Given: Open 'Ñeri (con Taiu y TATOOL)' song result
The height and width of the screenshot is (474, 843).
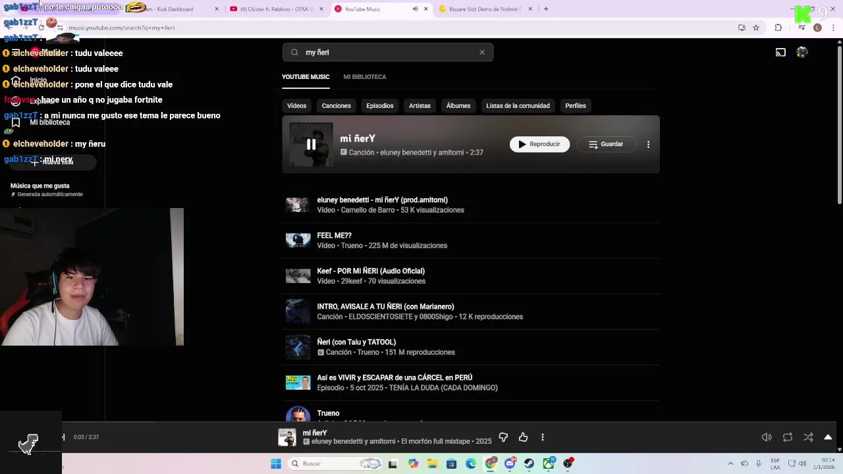Looking at the screenshot, I should coord(471,347).
